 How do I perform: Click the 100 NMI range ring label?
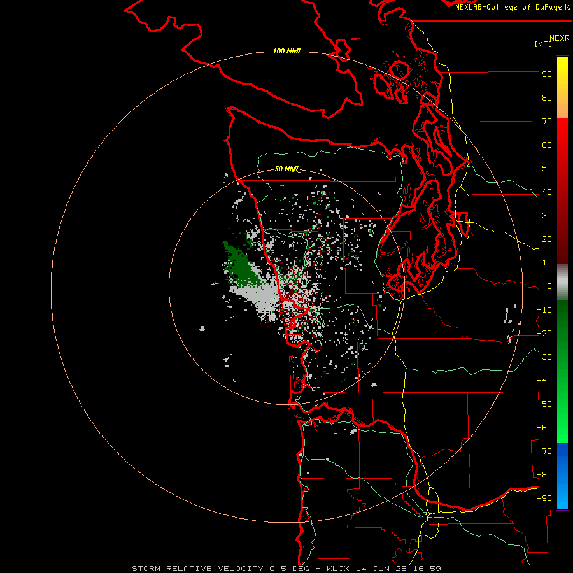tap(286, 51)
